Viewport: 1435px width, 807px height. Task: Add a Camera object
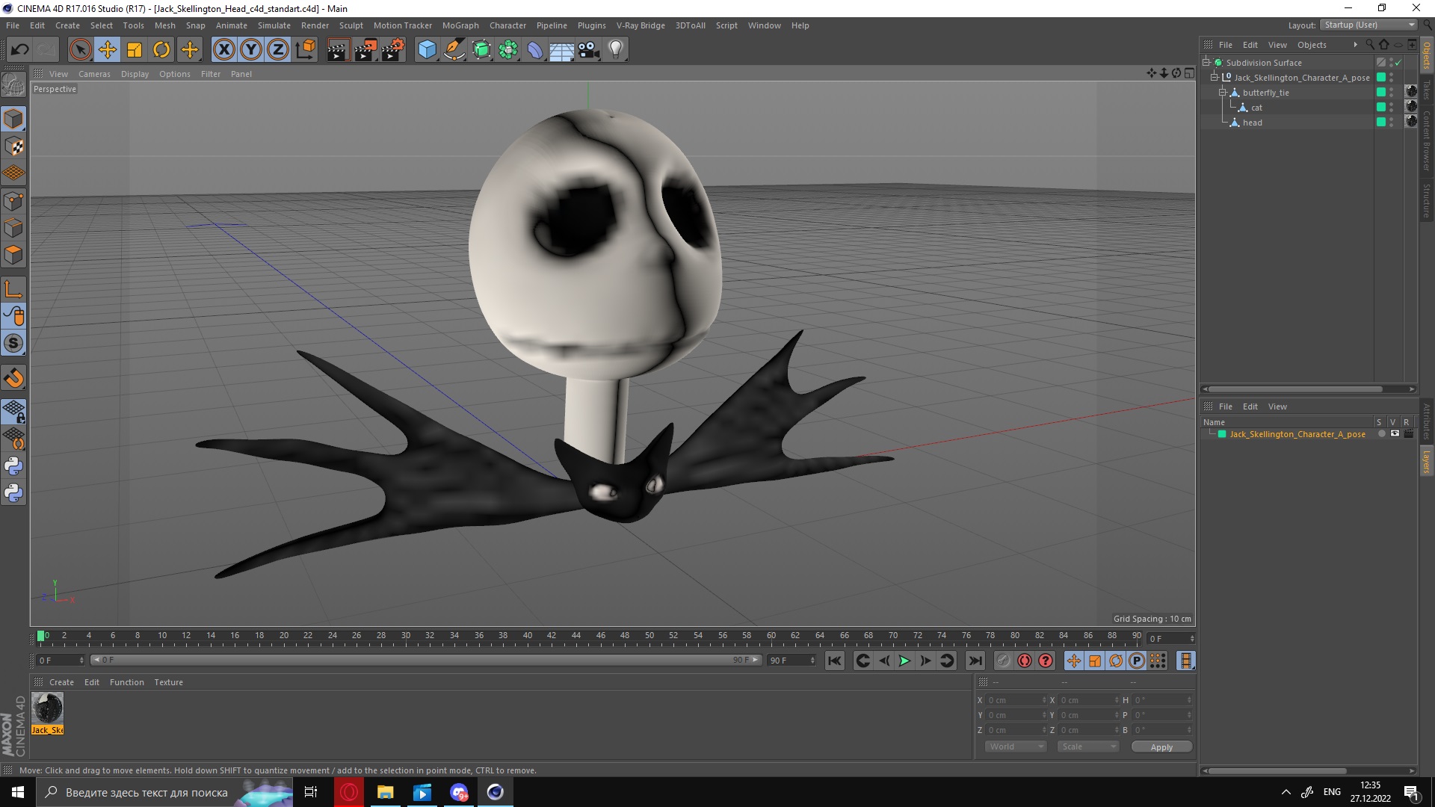tap(589, 50)
